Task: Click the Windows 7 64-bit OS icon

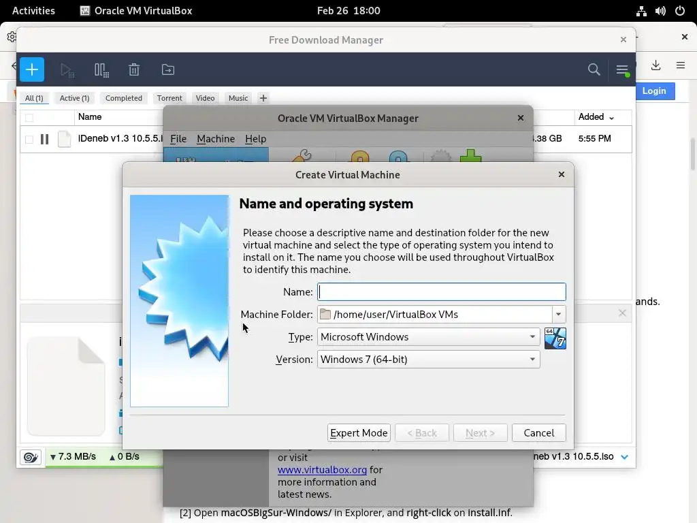Action: (x=555, y=338)
